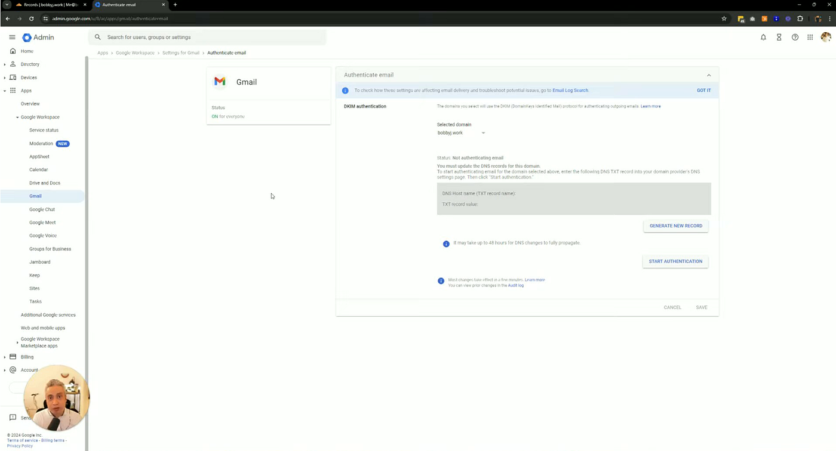Click the orange HubSpot extension icon
Image resolution: width=836 pixels, height=451 pixels.
click(764, 18)
